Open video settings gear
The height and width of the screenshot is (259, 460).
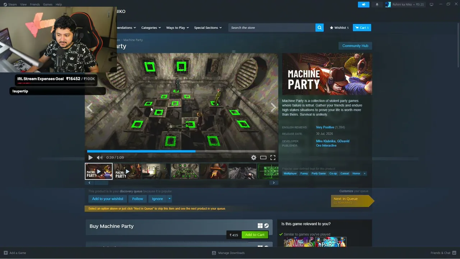pos(254,158)
